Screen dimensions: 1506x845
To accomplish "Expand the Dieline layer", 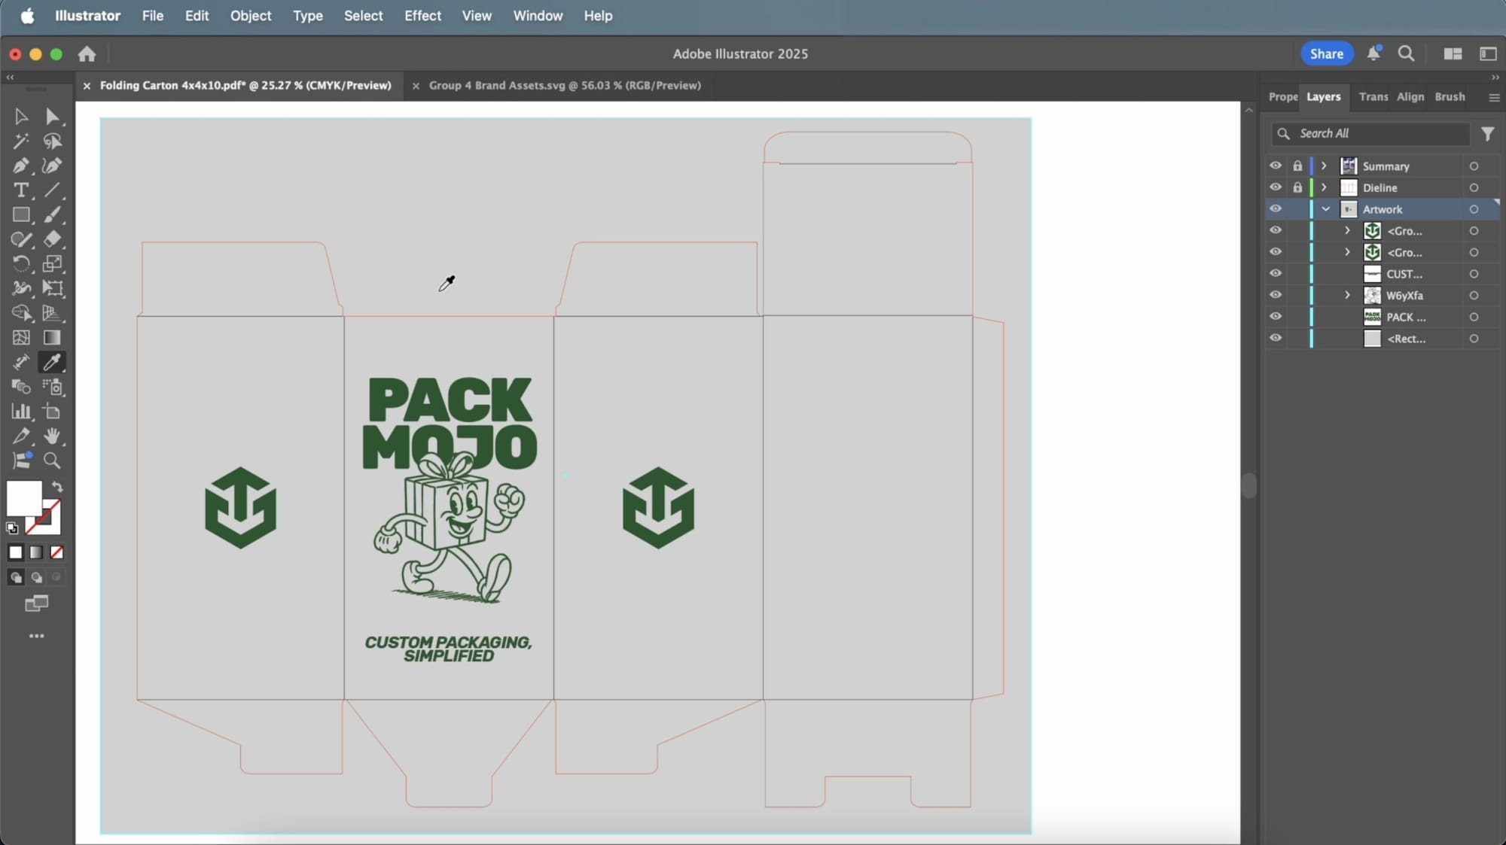I will point(1325,187).
